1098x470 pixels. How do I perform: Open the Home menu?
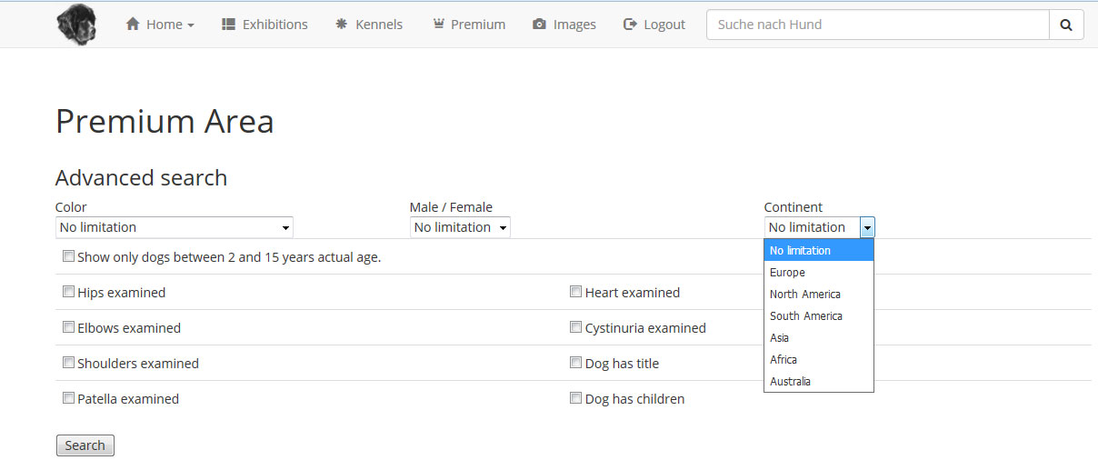click(160, 25)
